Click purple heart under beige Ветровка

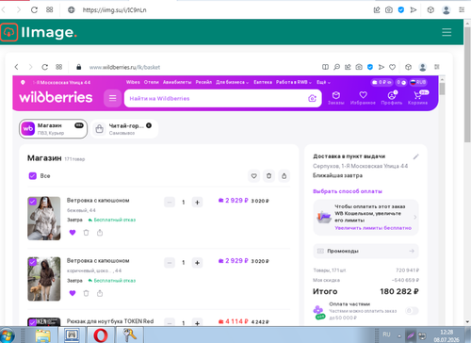click(x=73, y=233)
